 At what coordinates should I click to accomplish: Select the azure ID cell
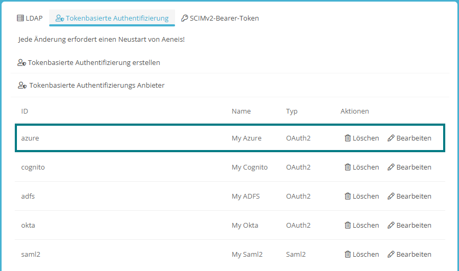pyautogui.click(x=30, y=138)
